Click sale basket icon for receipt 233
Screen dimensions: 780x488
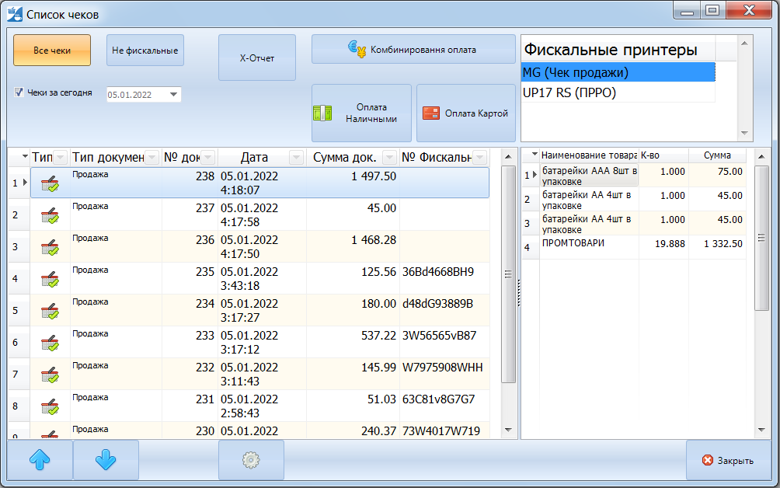click(50, 343)
